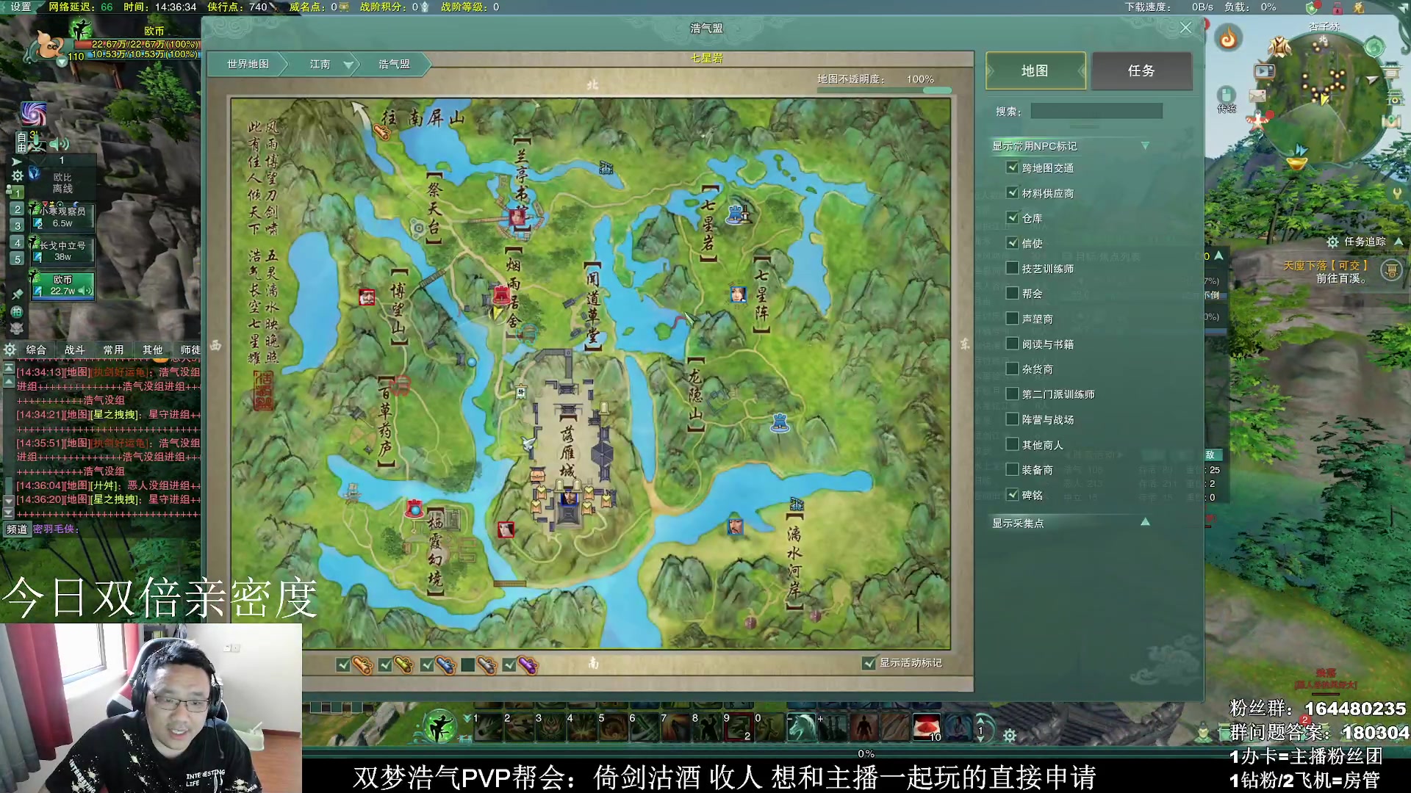
Task: Click blue marker east of 龙隐山
Action: tap(780, 423)
